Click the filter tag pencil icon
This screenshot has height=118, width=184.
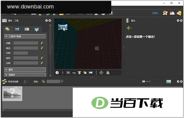click(43, 81)
